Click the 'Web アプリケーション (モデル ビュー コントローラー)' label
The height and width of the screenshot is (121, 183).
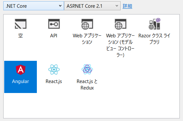120,45
